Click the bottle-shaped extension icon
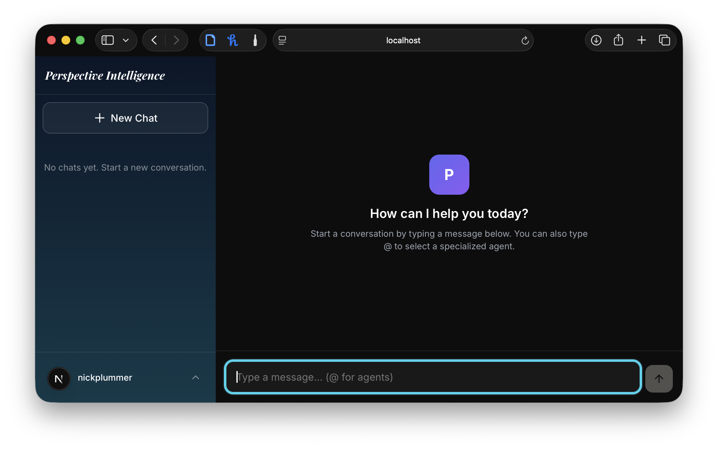The height and width of the screenshot is (449, 718). (x=255, y=40)
